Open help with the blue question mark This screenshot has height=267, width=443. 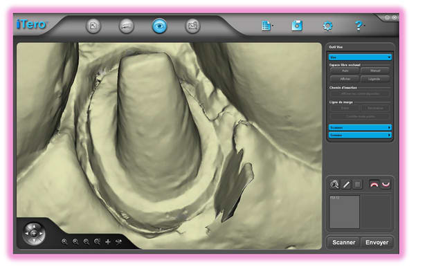point(359,26)
